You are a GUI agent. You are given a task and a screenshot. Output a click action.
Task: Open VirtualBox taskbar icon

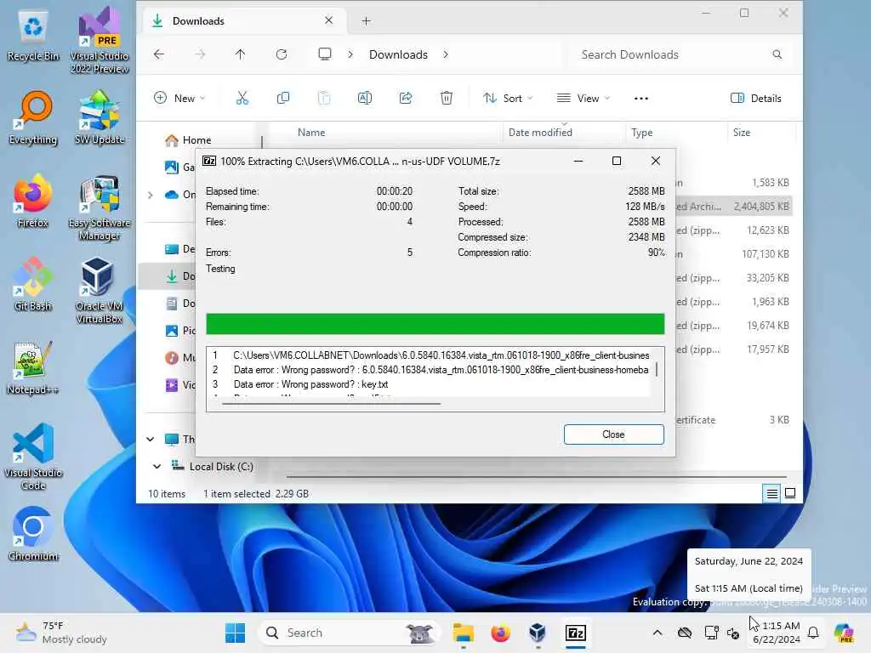[x=538, y=633]
